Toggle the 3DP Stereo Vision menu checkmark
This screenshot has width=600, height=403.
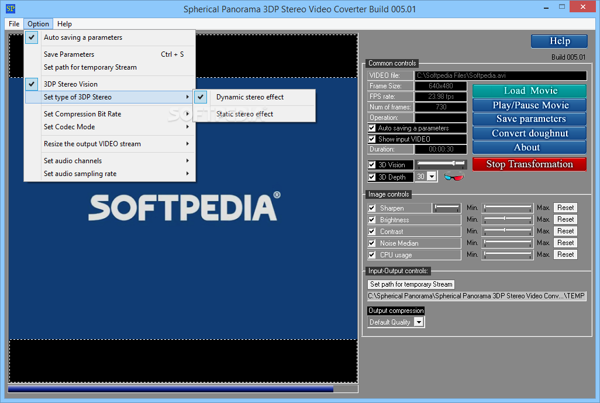[x=32, y=84]
